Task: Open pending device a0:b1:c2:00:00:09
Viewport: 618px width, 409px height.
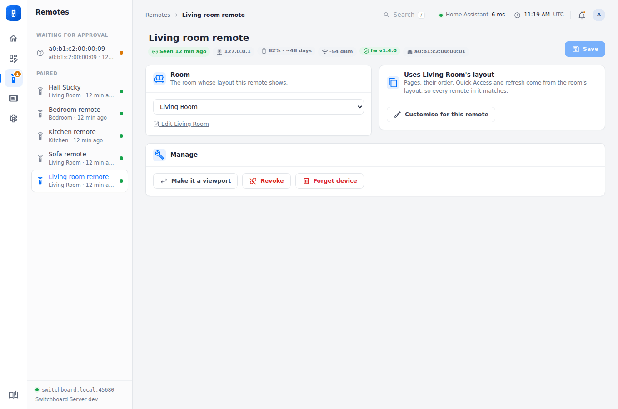Action: [x=80, y=53]
